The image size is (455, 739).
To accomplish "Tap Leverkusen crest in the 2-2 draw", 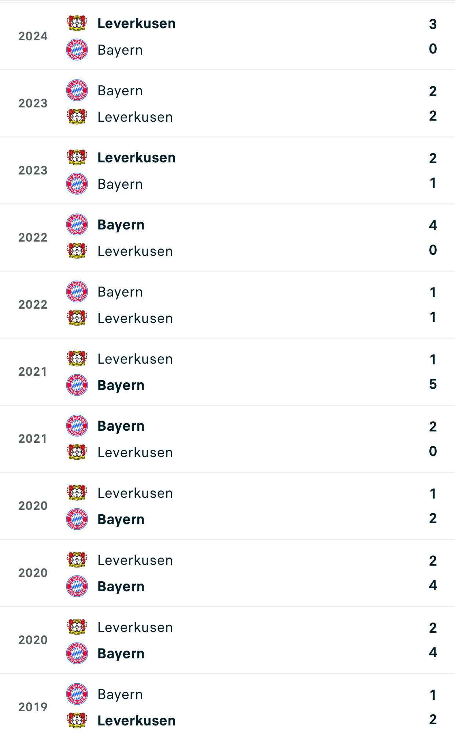I will point(77,117).
